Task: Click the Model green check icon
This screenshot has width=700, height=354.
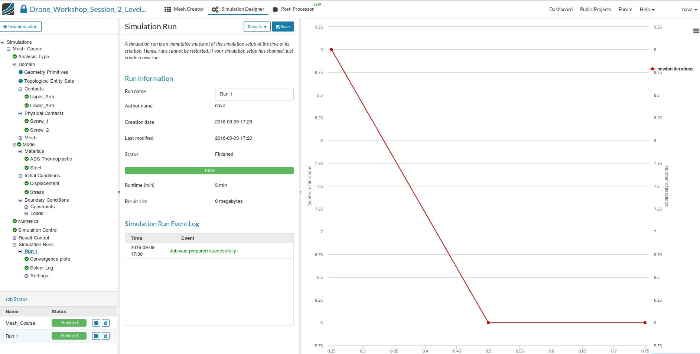Action: (19, 145)
